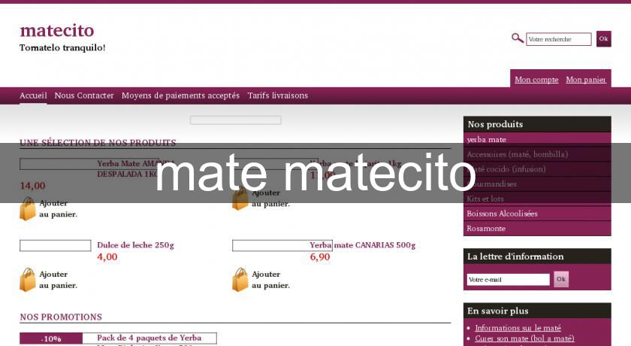This screenshot has height=346, width=631.
Task: Click the magnifying glass search icon
Action: [x=517, y=38]
